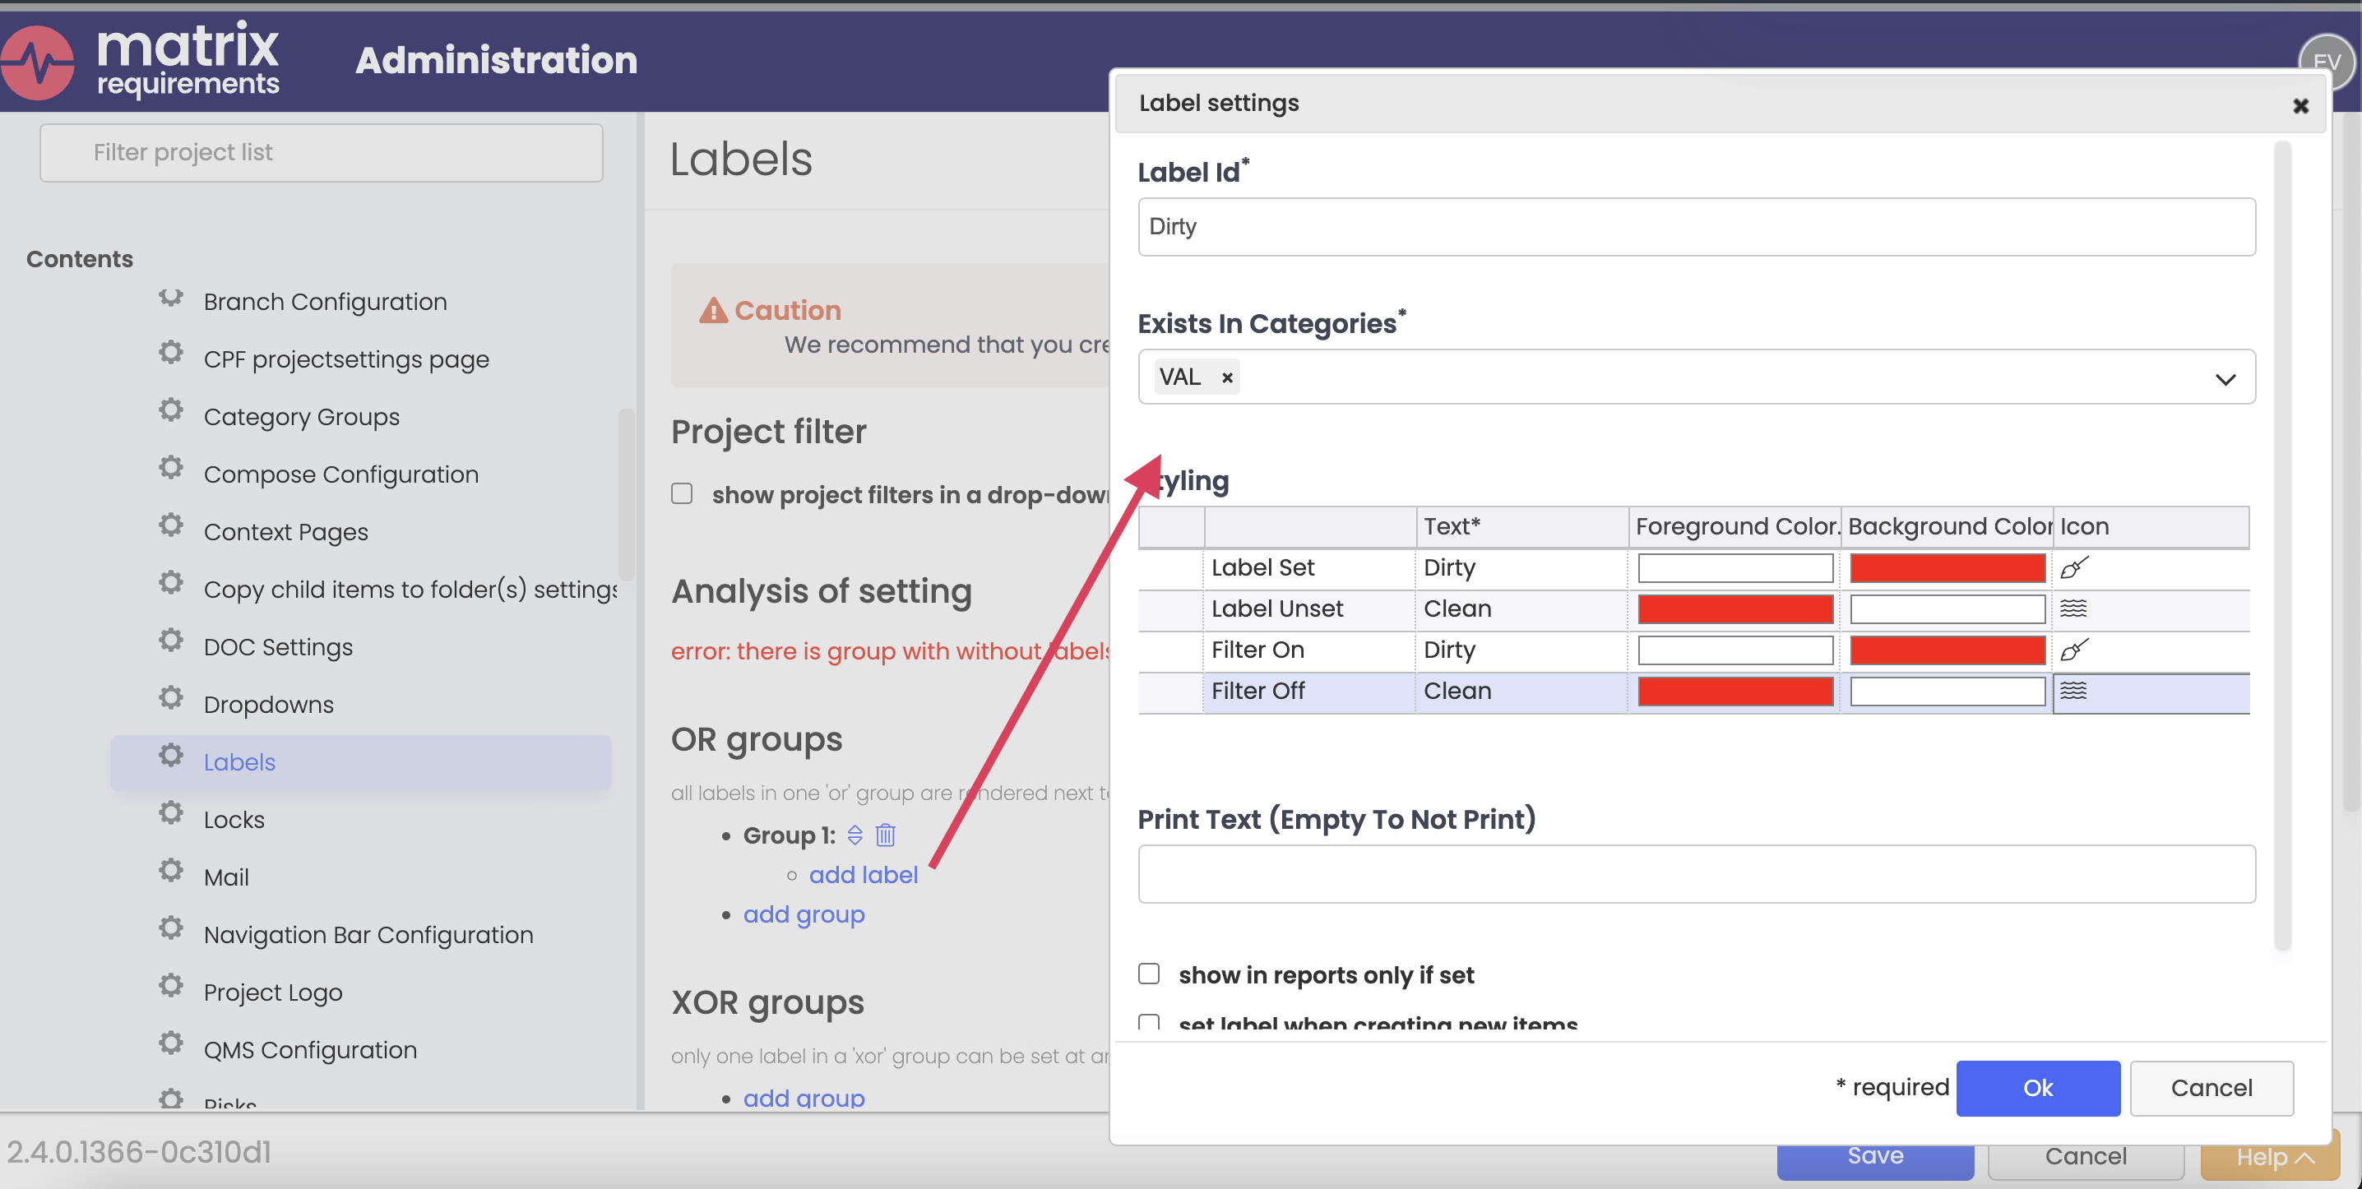2362x1189 pixels.
Task: Select the Labels item in contents
Action: click(x=360, y=761)
